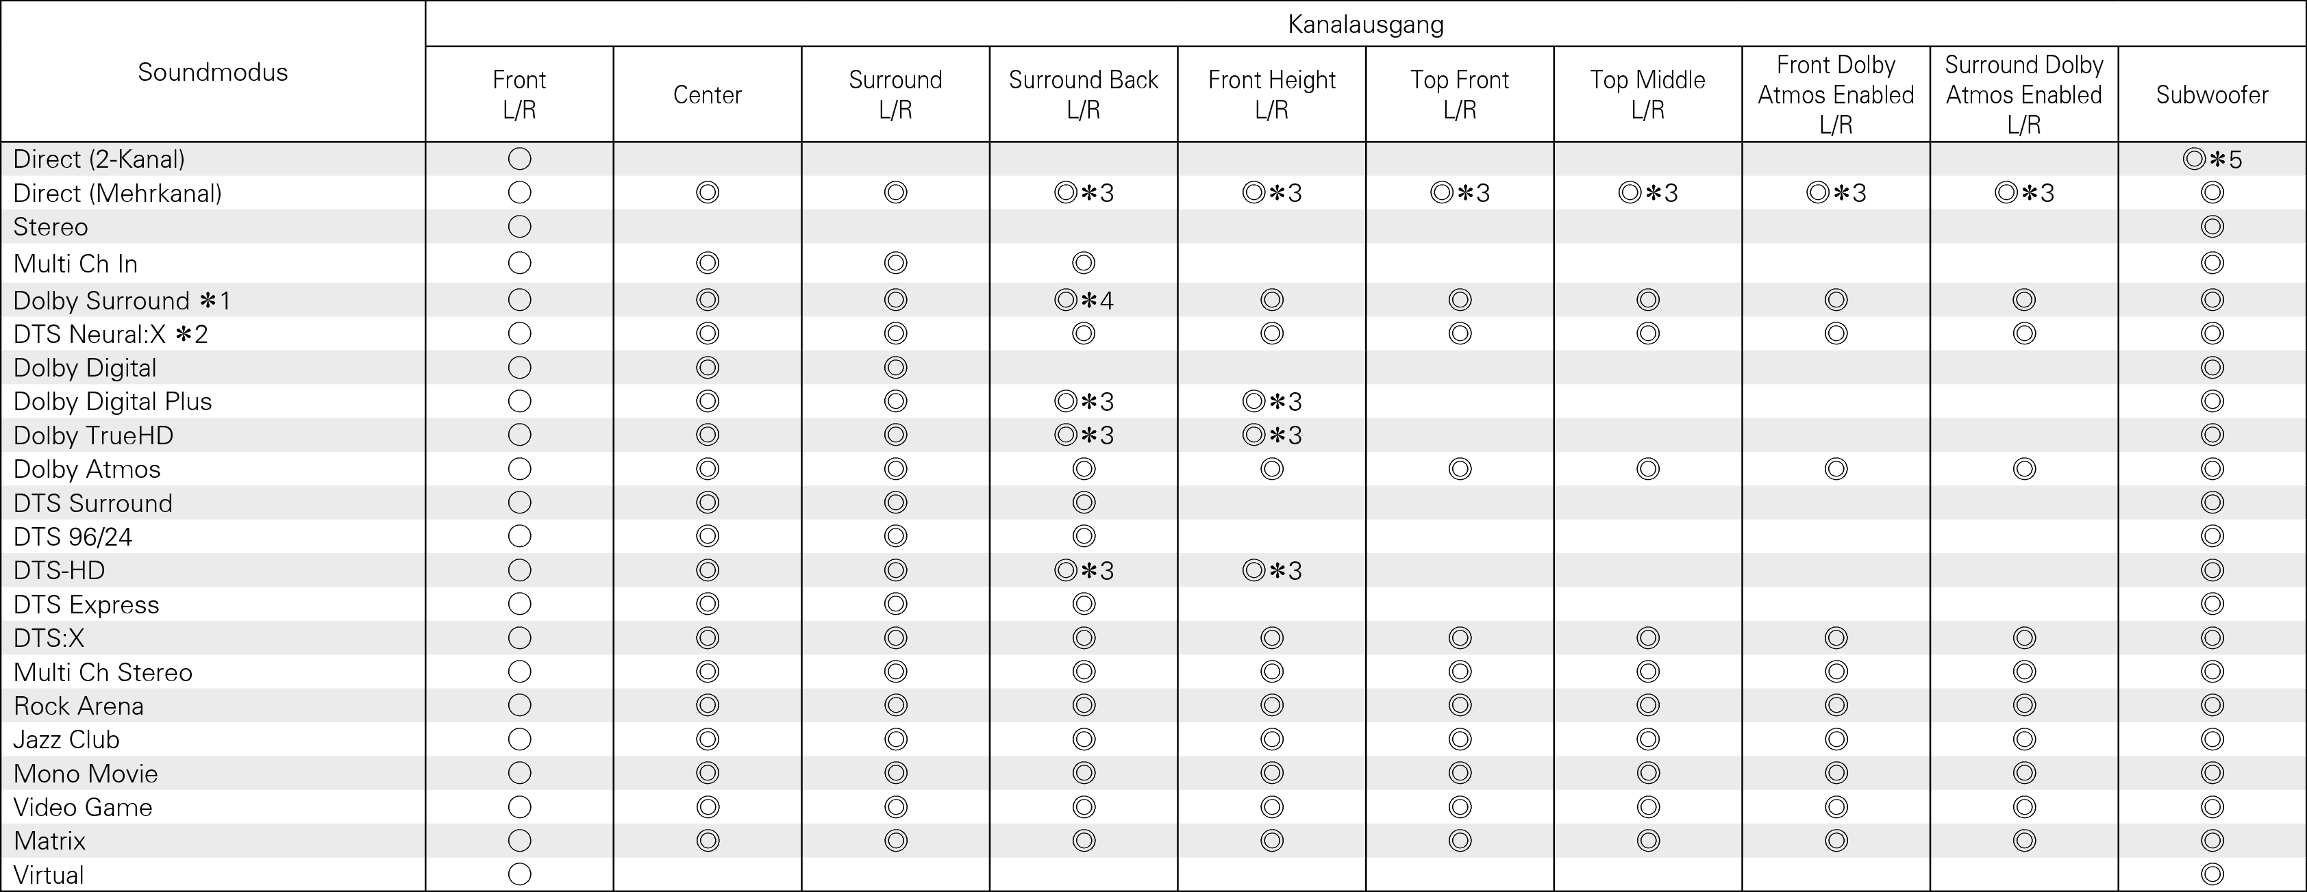This screenshot has width=2307, height=892.
Task: Click the Front circle in the Stereo row
Action: pos(519,227)
